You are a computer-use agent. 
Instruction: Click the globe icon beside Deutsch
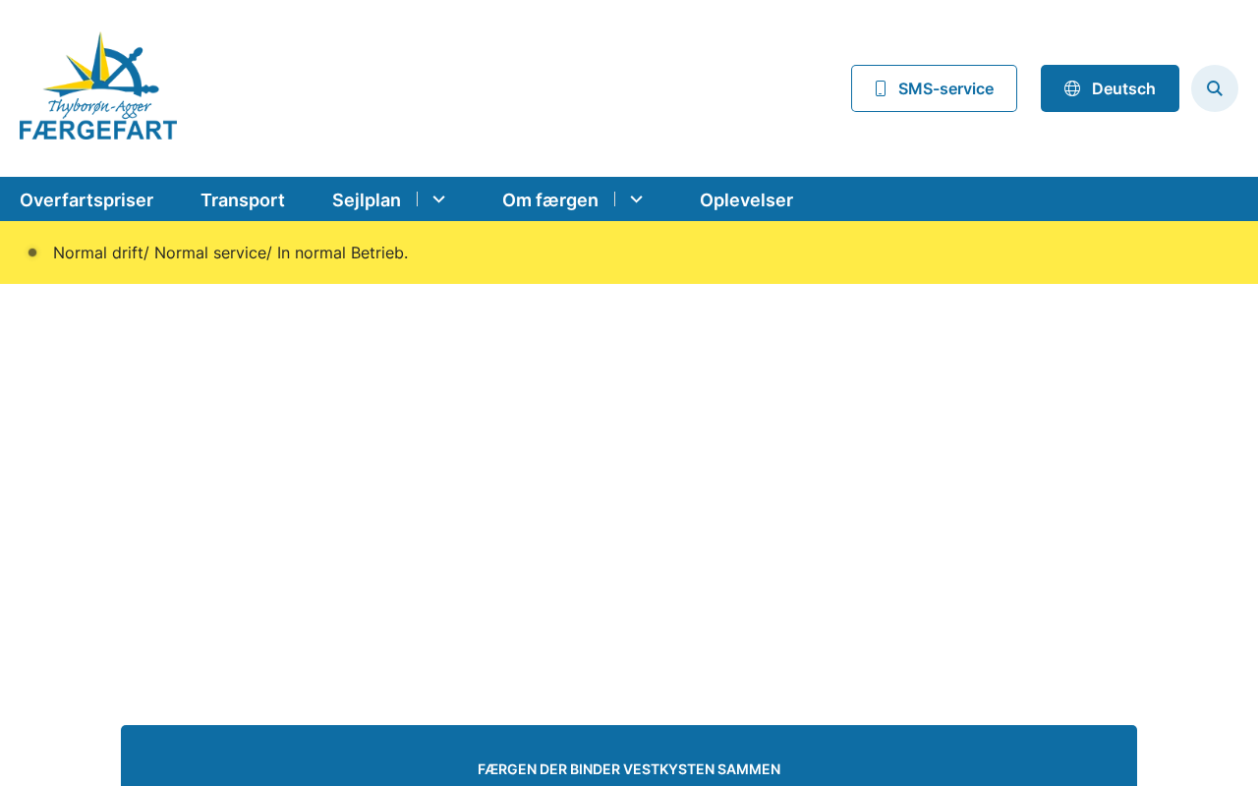[1072, 88]
